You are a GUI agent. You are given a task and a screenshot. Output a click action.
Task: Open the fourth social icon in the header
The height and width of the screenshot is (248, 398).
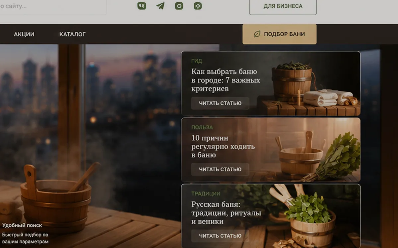point(198,6)
